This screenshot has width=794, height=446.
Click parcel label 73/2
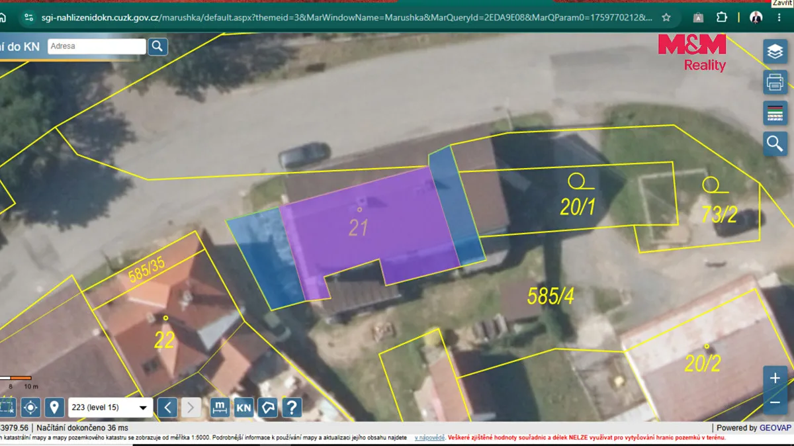[719, 213]
